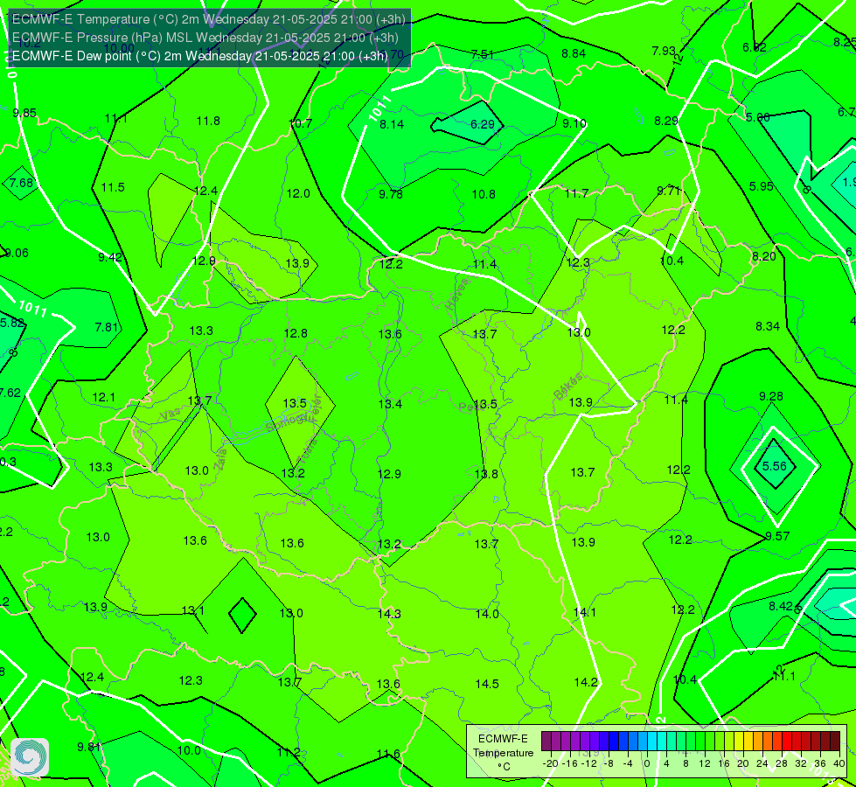Click the 11.5 temperature value
The image size is (856, 787).
[x=113, y=187]
